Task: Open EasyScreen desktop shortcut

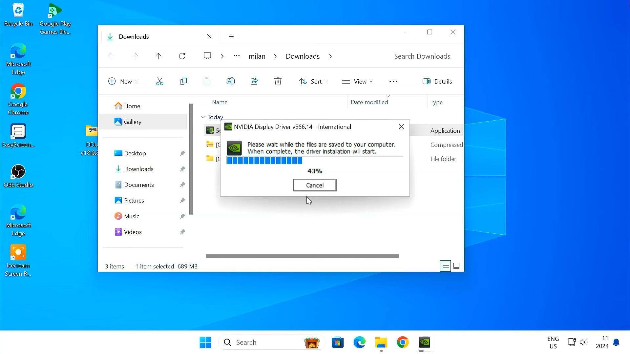Action: tap(18, 136)
